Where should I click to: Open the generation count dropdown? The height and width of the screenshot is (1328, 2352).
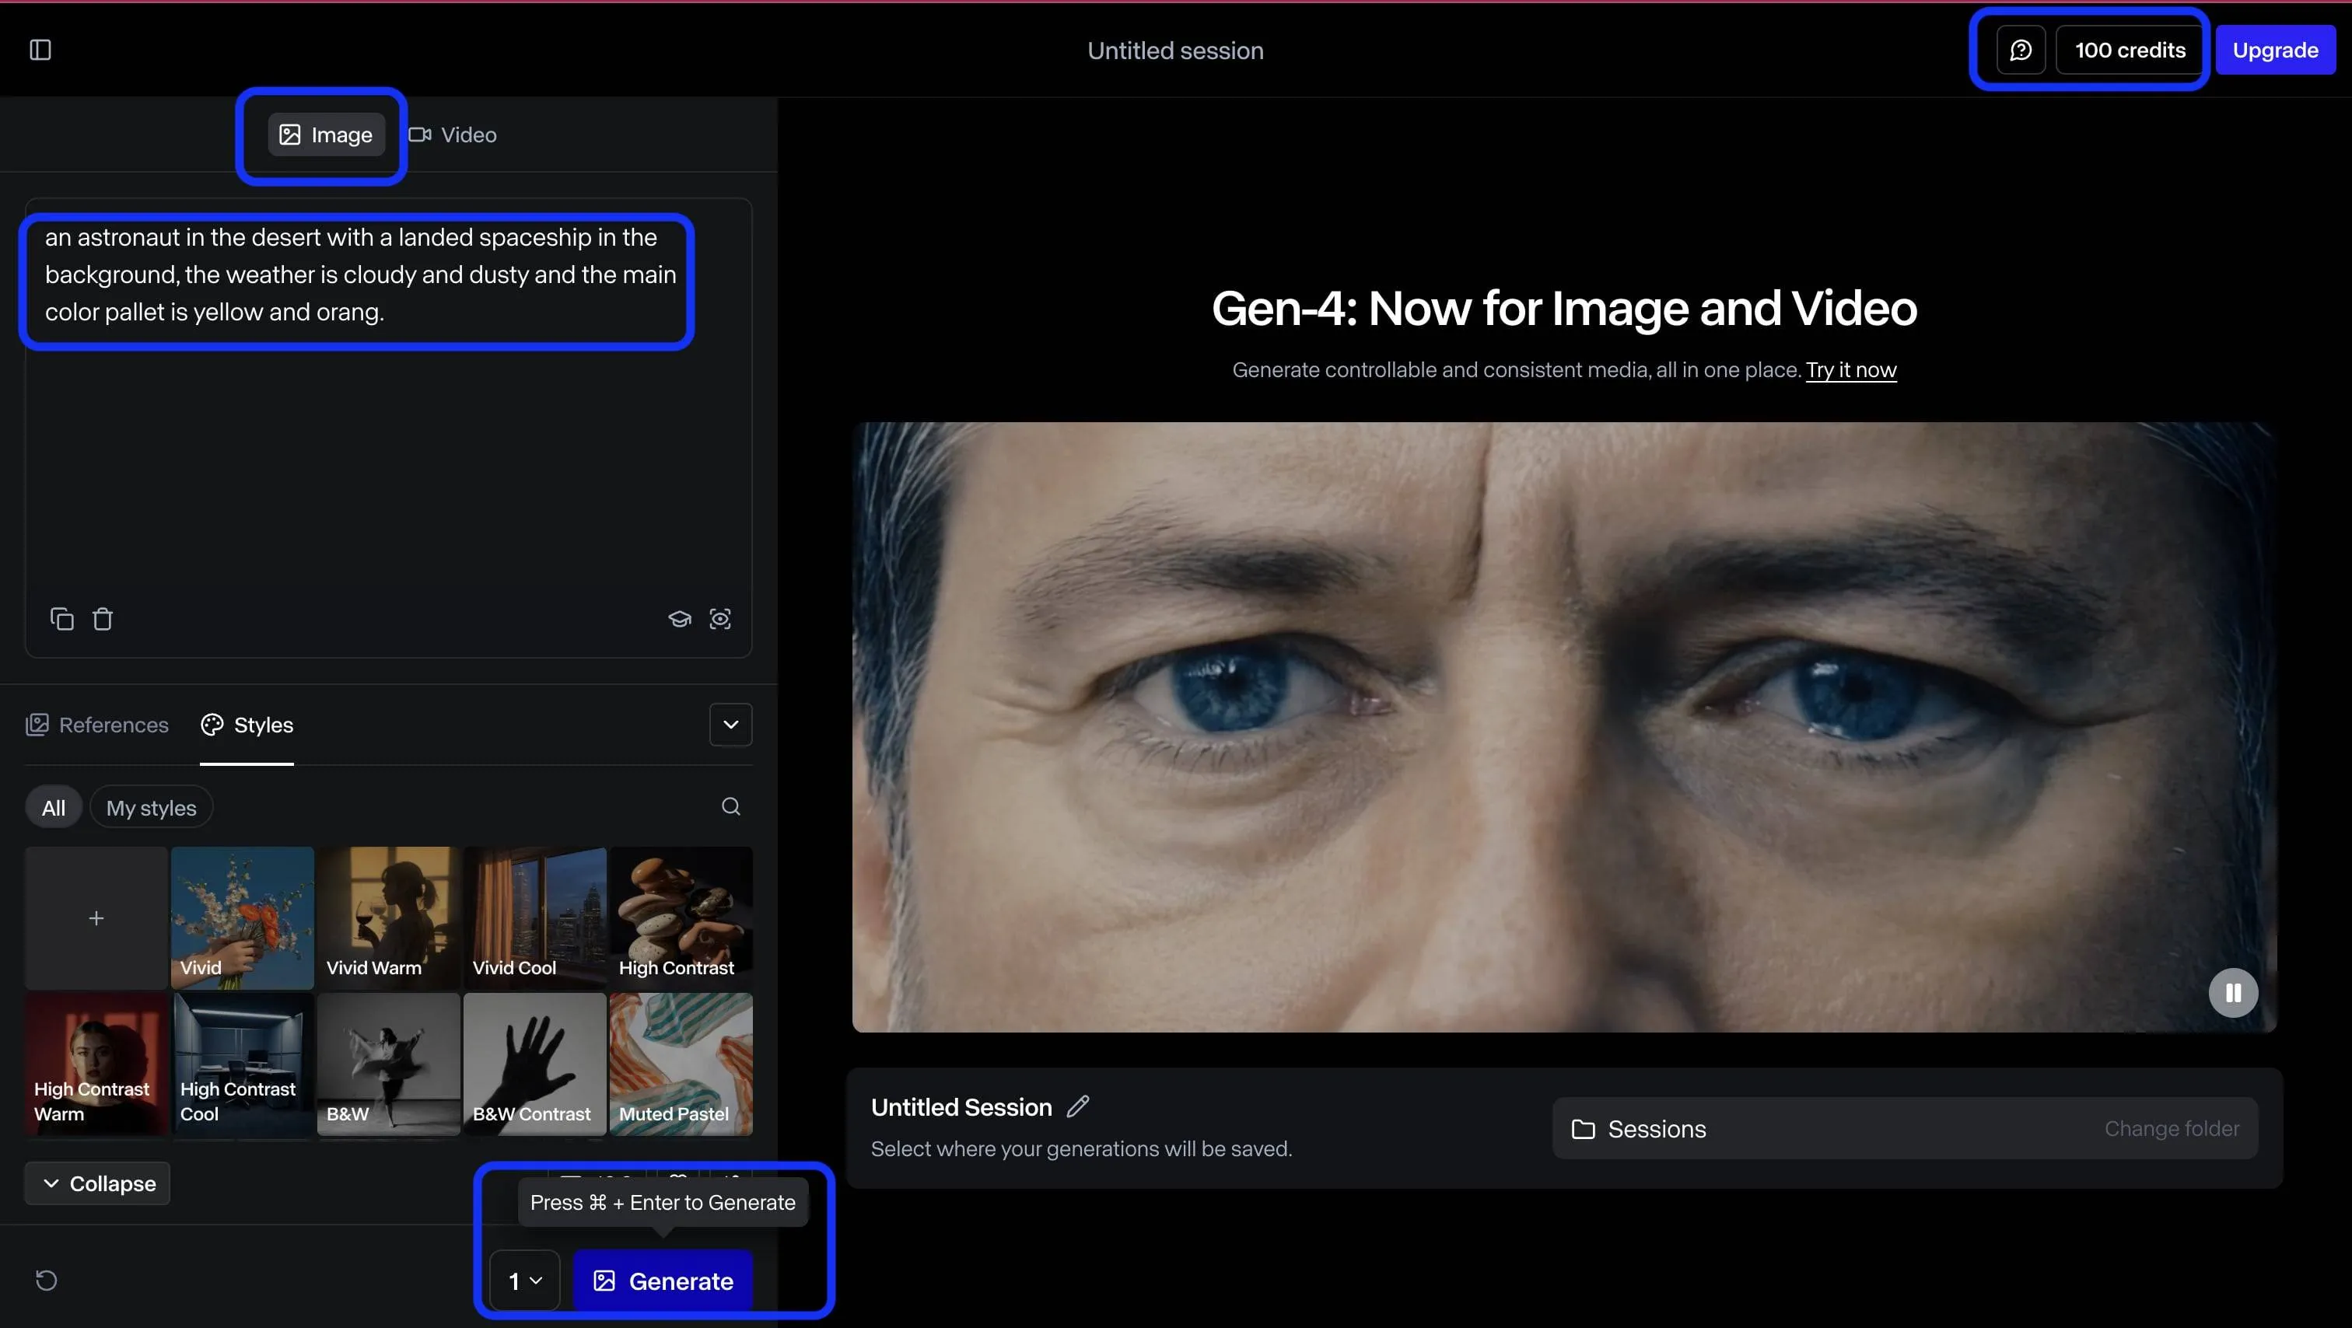525,1281
